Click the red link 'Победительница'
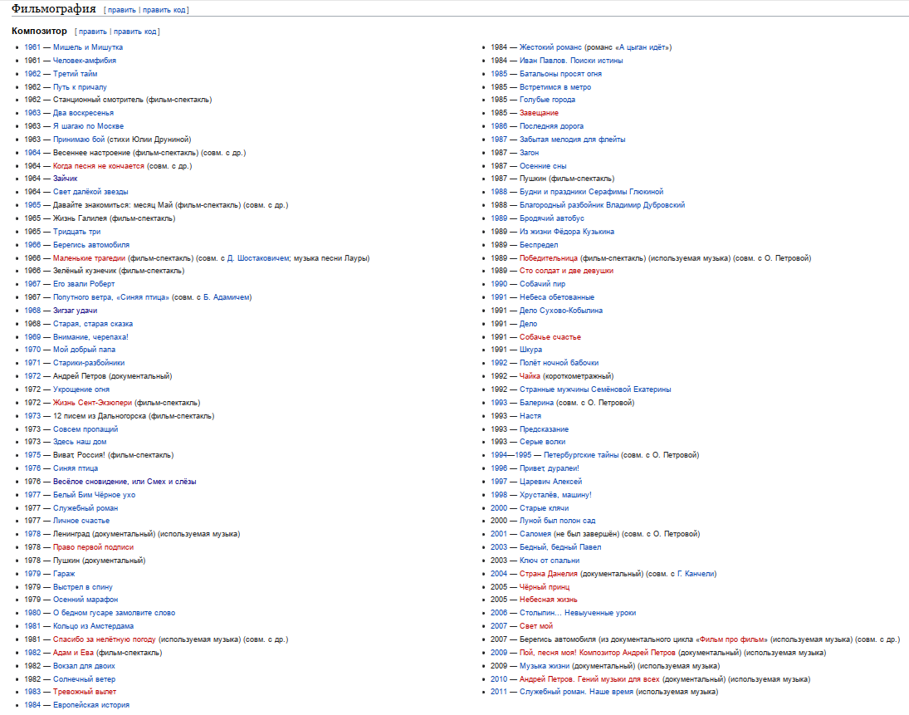Viewport: 909px width, 715px height. pyautogui.click(x=549, y=258)
